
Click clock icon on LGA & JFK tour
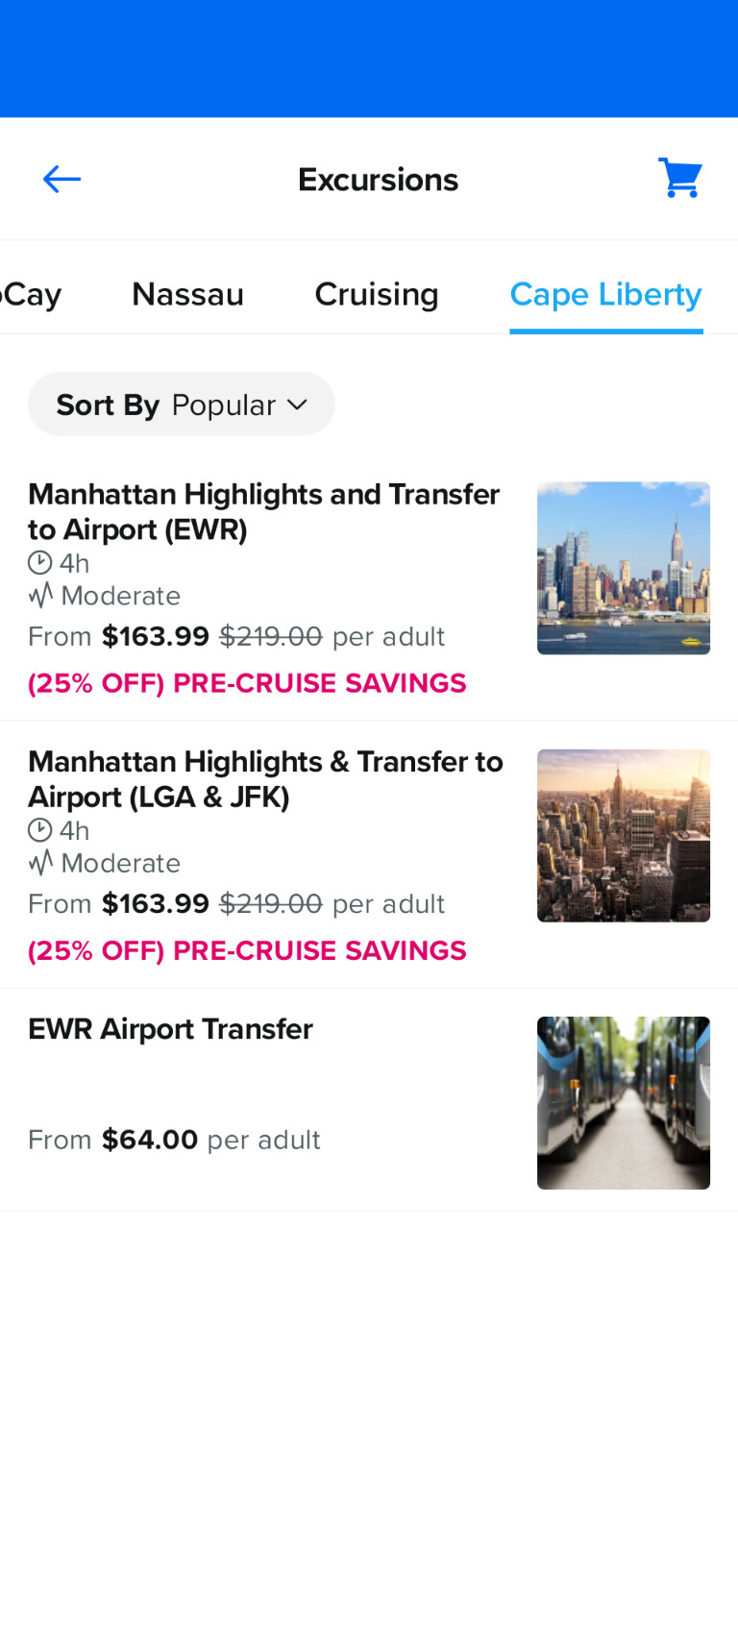point(39,830)
